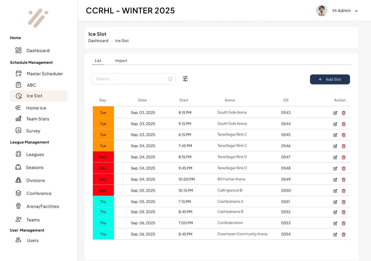Open the admin profile avatar

pos(321,11)
